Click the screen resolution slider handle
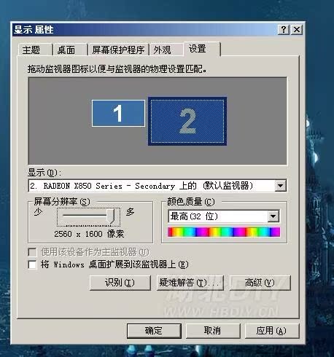Screen dimensions: 334x357 [x=111, y=216]
